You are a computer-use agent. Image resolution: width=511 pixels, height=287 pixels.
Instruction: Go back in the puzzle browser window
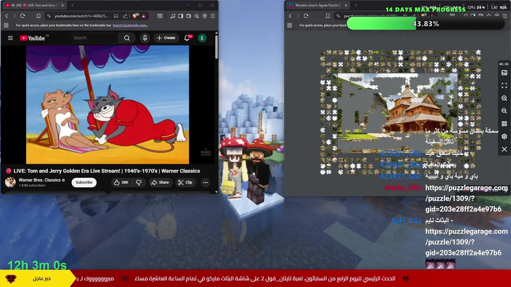(x=290, y=16)
